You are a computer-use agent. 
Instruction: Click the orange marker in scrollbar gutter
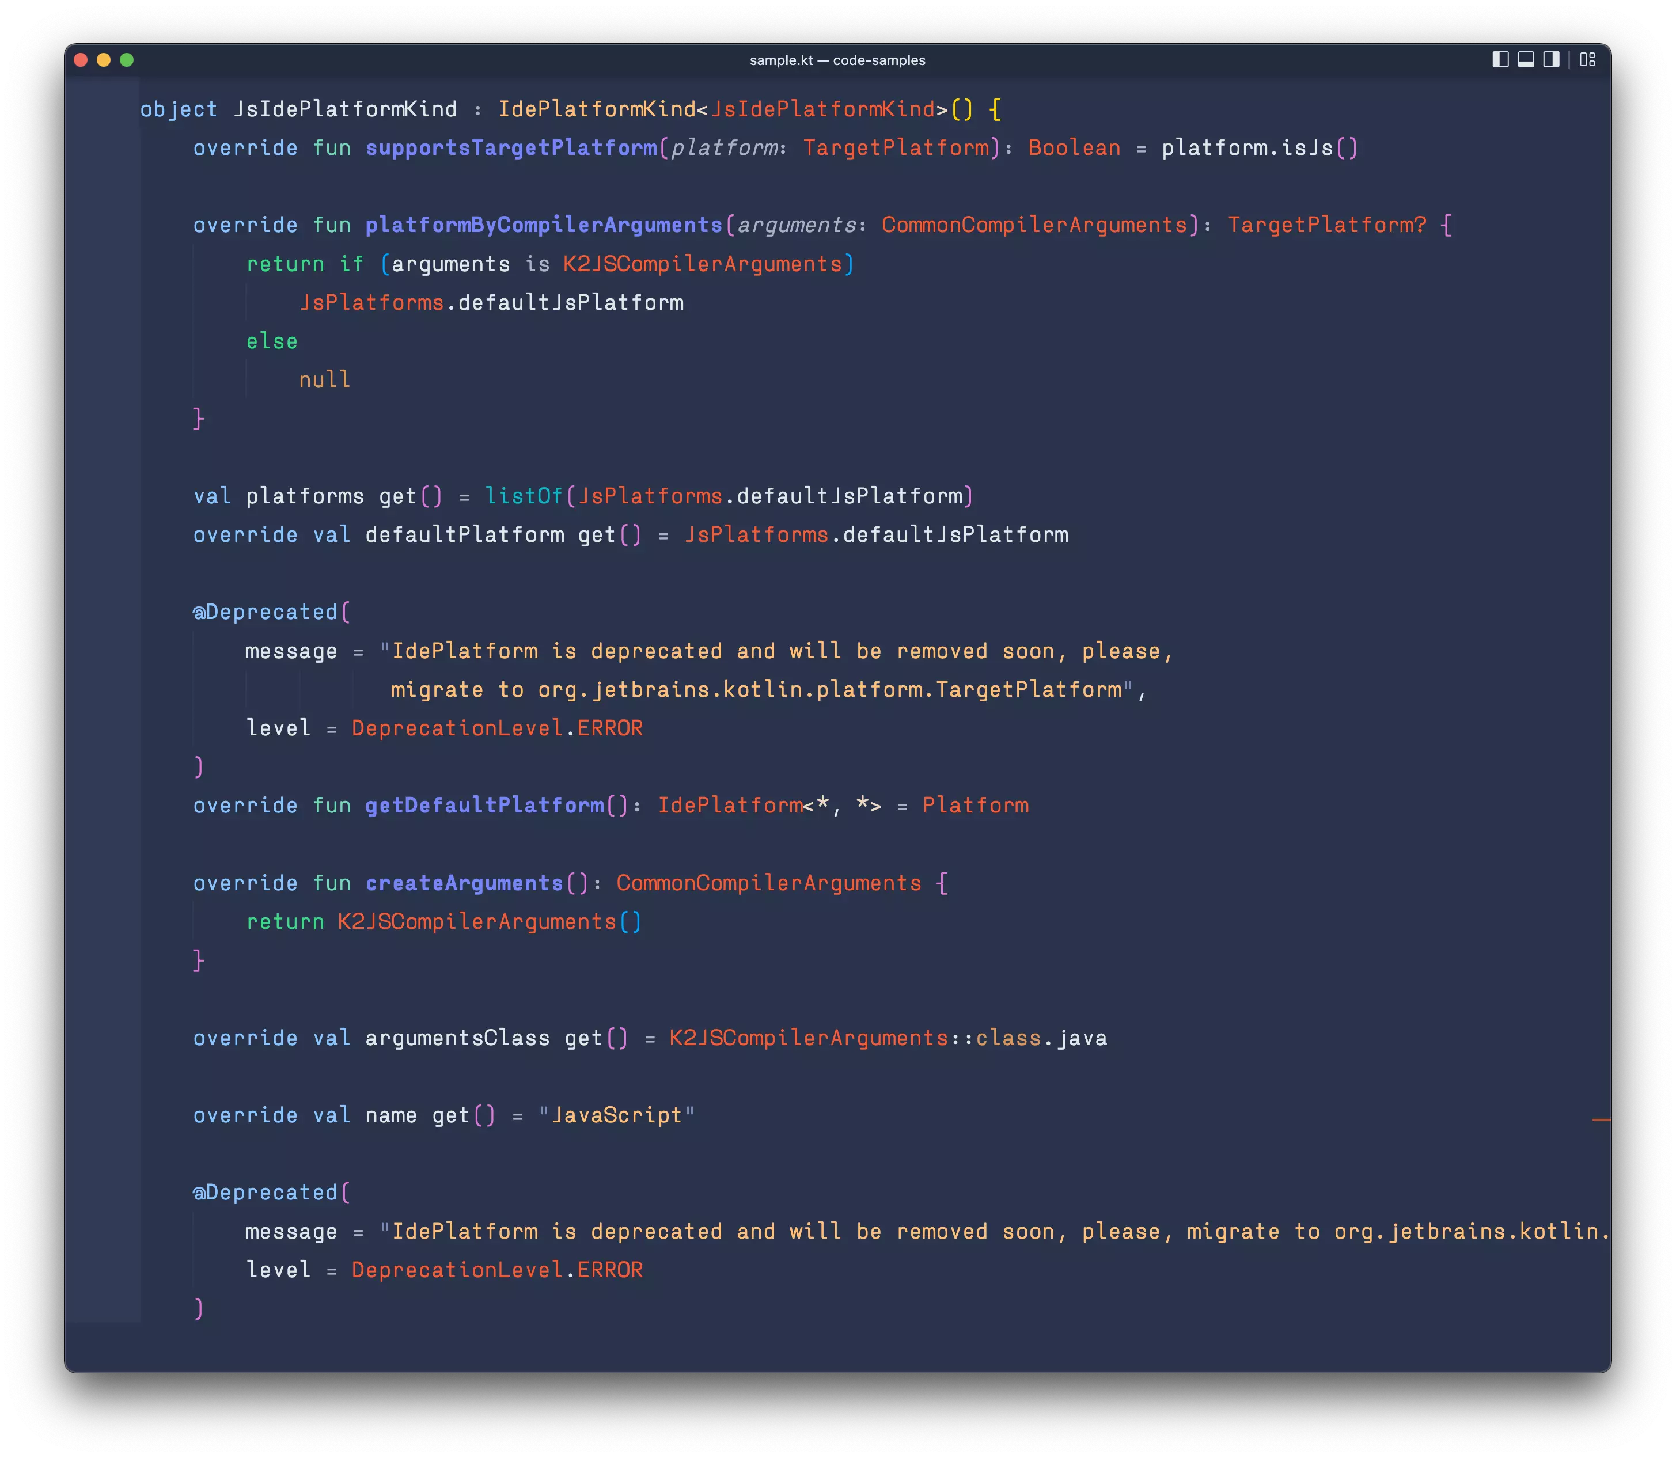1601,1121
